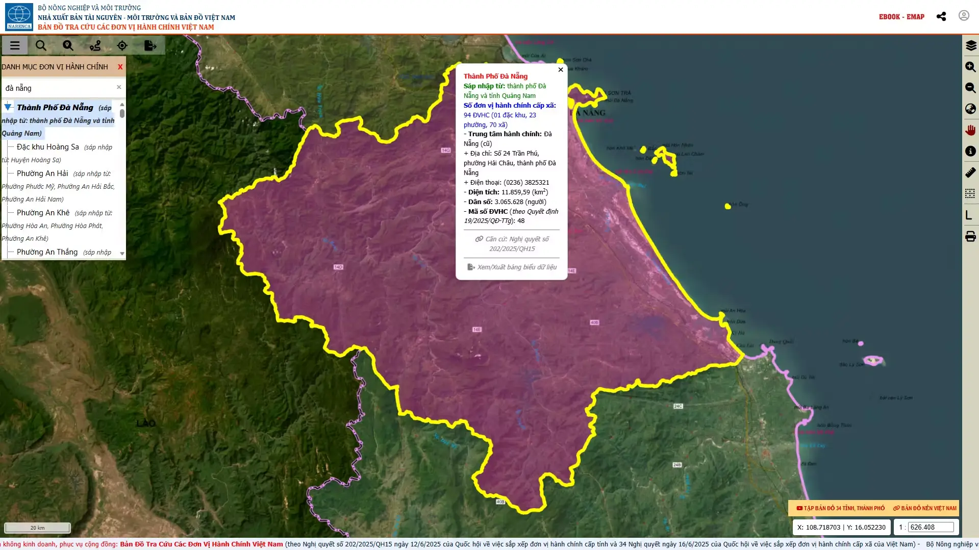
Task: Zoom out using the minus magnifier
Action: (970, 88)
